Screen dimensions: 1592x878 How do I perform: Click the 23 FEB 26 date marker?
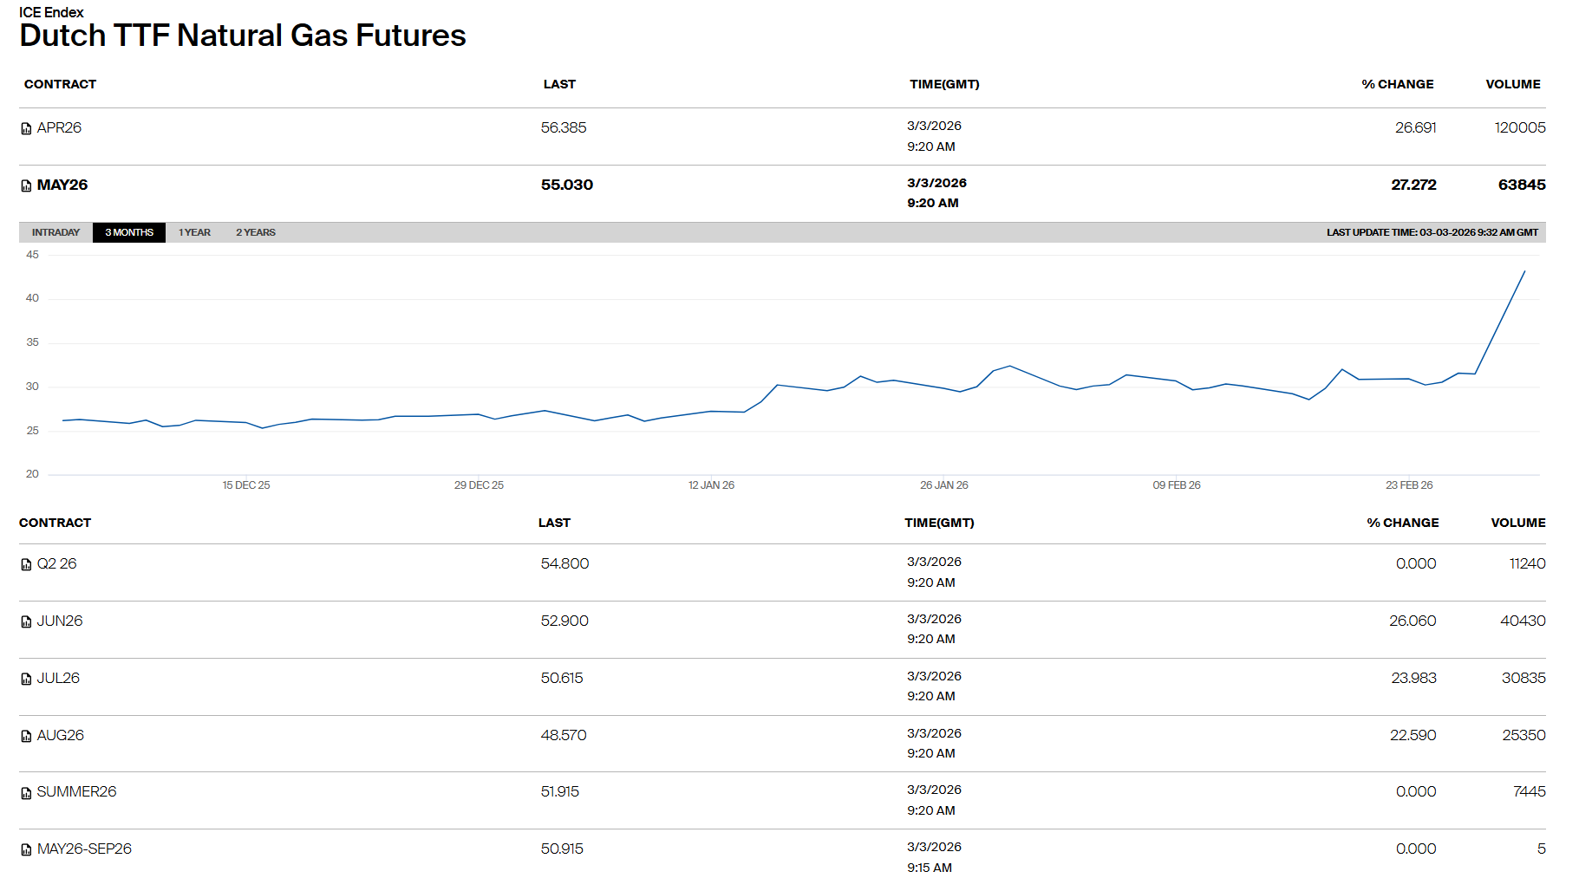1409,485
